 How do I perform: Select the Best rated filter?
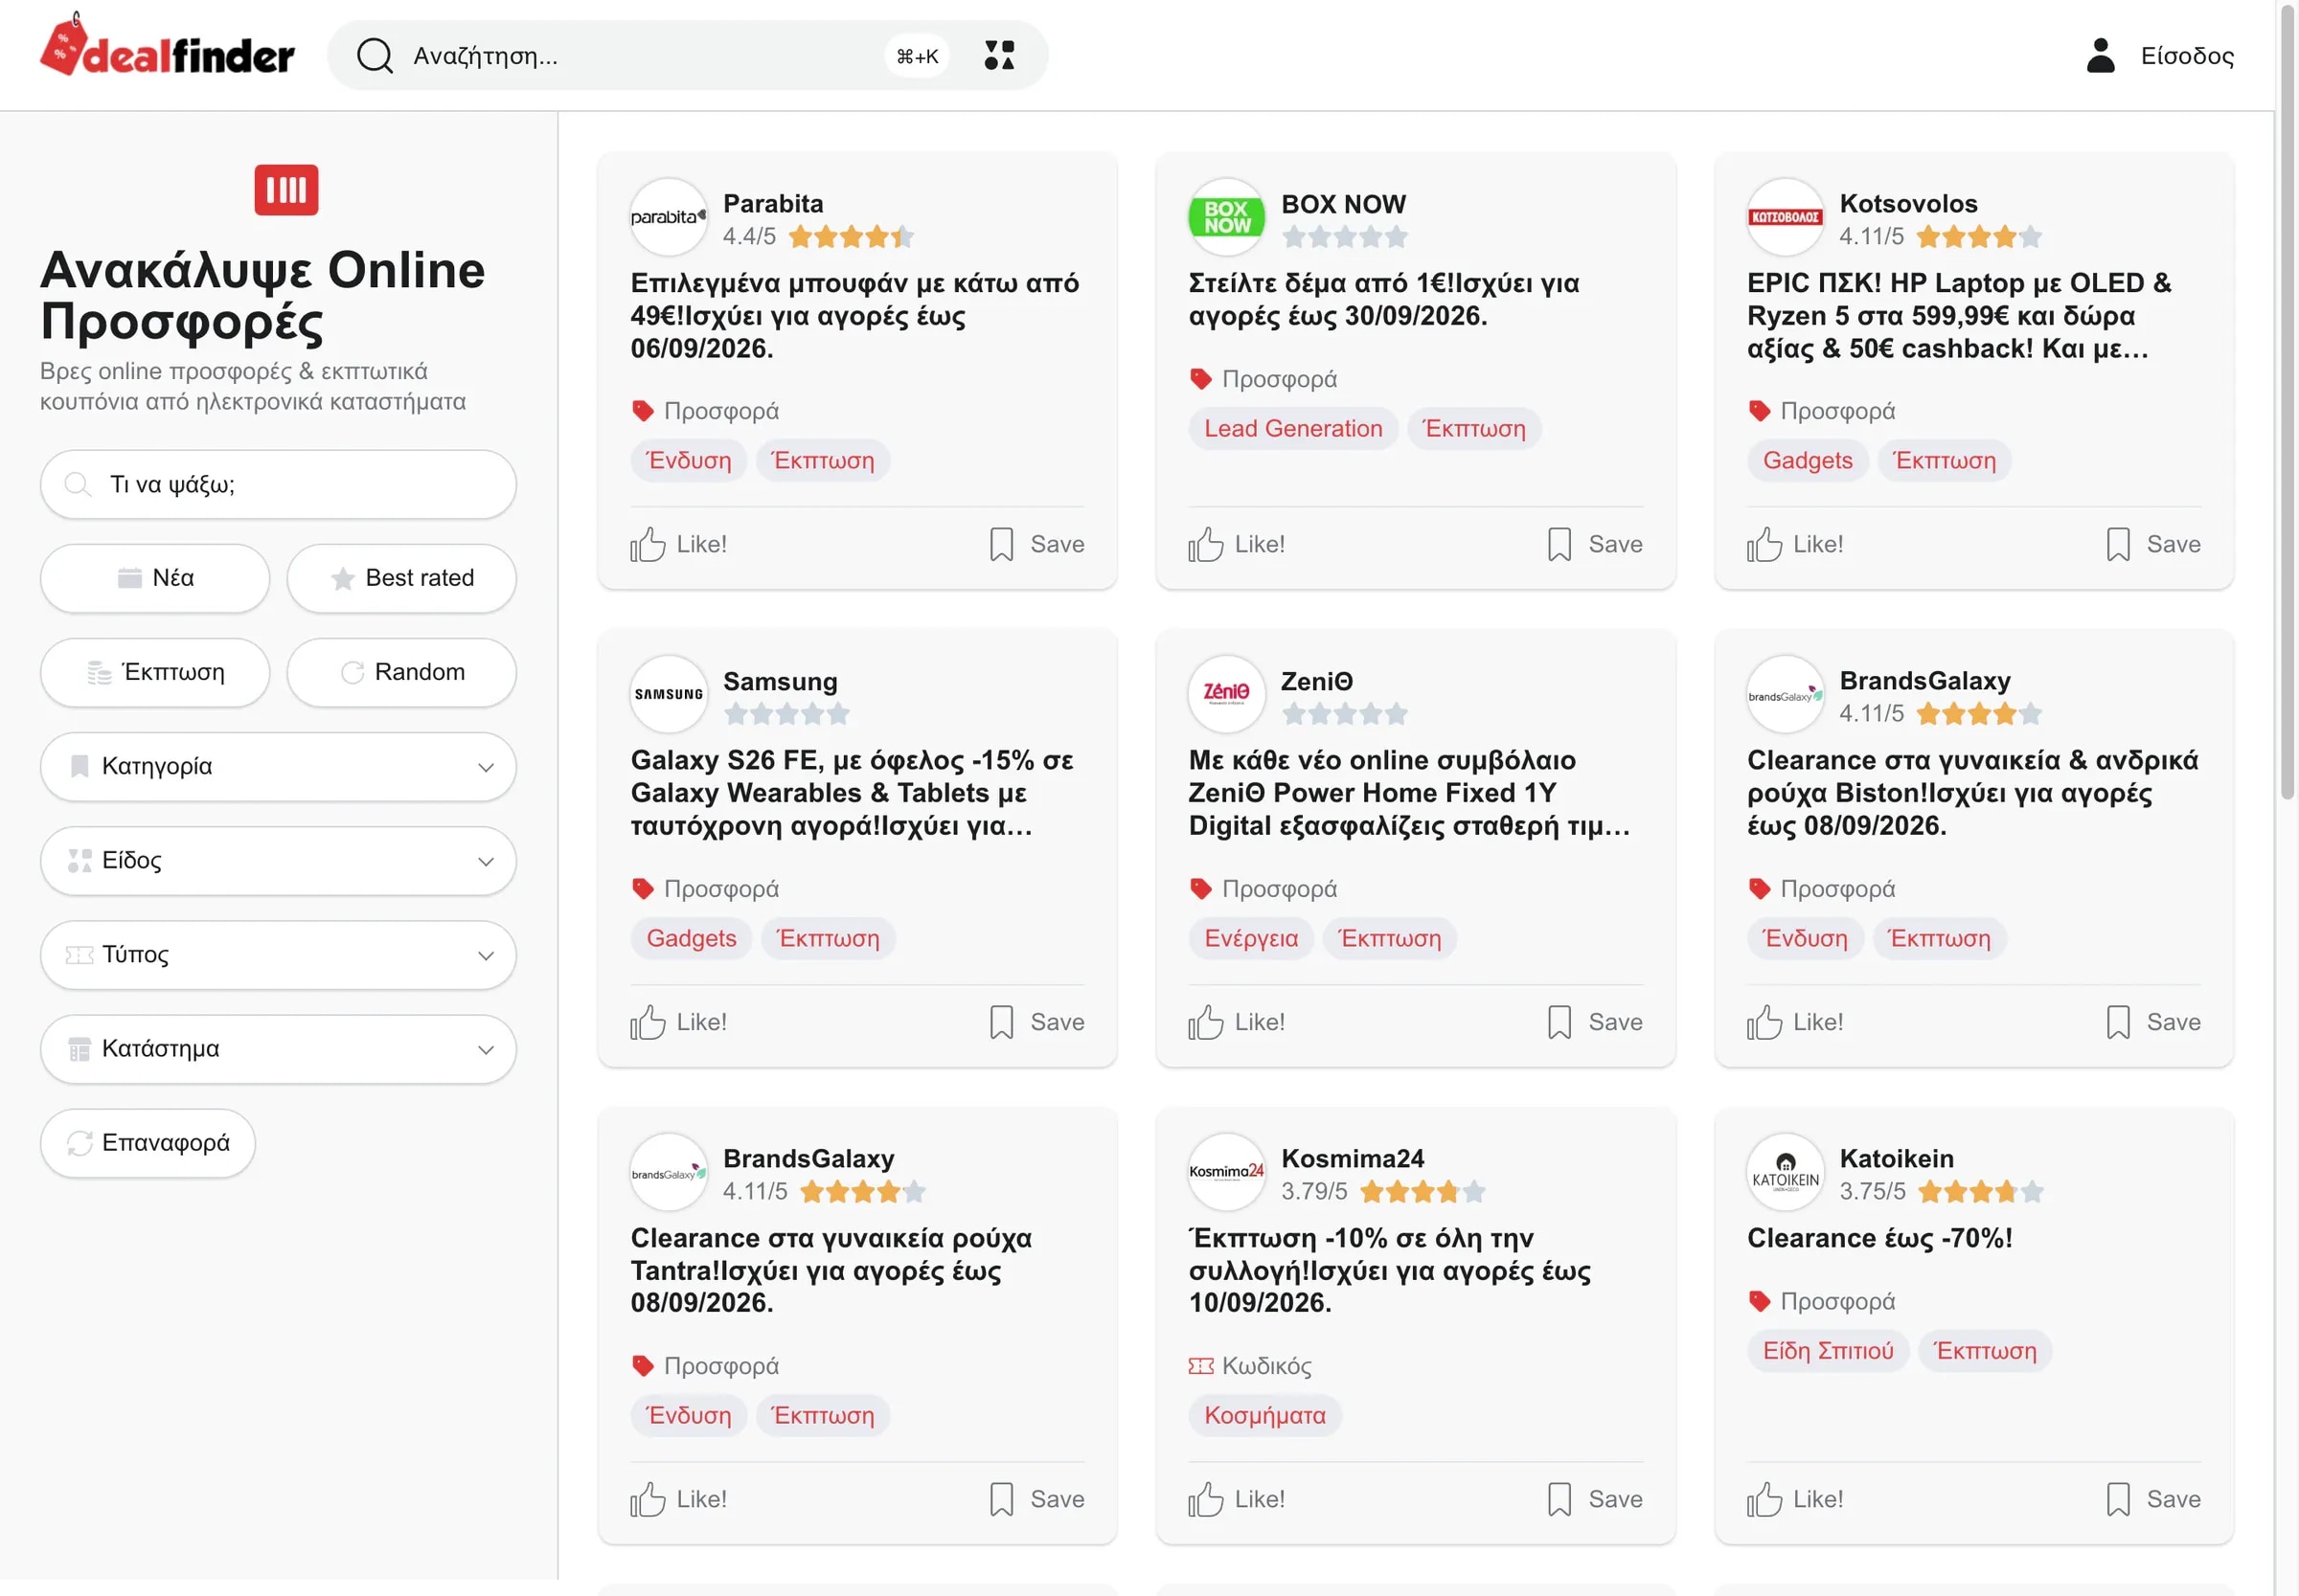tap(401, 578)
